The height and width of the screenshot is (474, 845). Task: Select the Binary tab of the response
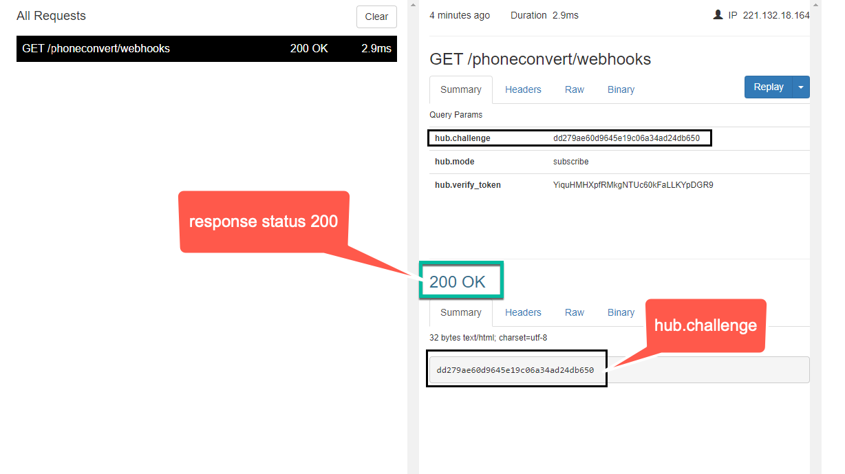[x=620, y=312]
